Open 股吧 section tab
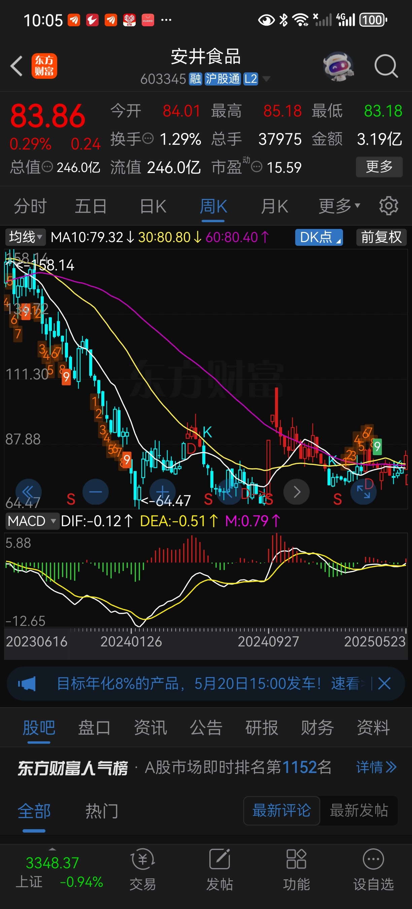 pyautogui.click(x=39, y=728)
